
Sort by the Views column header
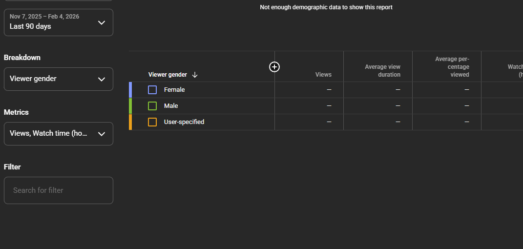[x=323, y=75]
